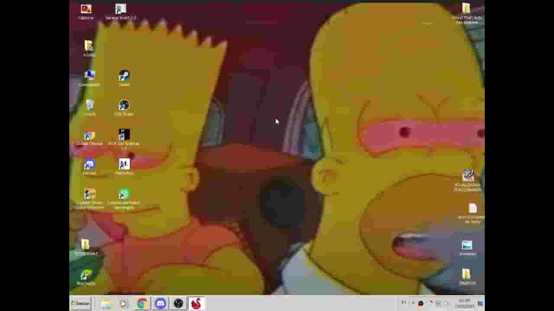Open the Lixeira recycle bin icon
554x311 pixels.
89,108
